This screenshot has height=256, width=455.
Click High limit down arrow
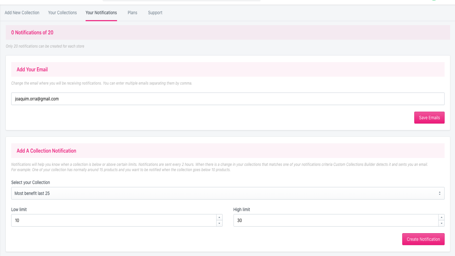click(441, 224)
